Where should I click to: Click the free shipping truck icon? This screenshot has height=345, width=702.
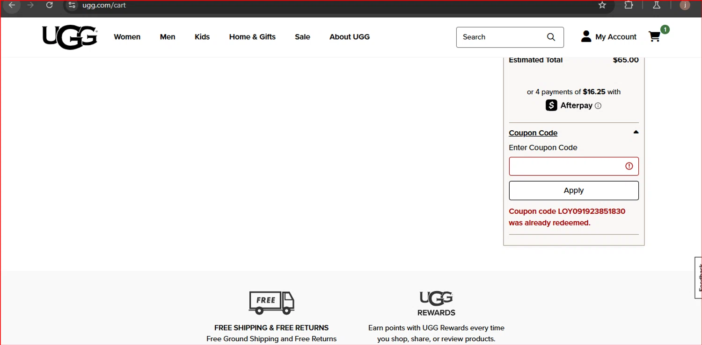pyautogui.click(x=271, y=303)
